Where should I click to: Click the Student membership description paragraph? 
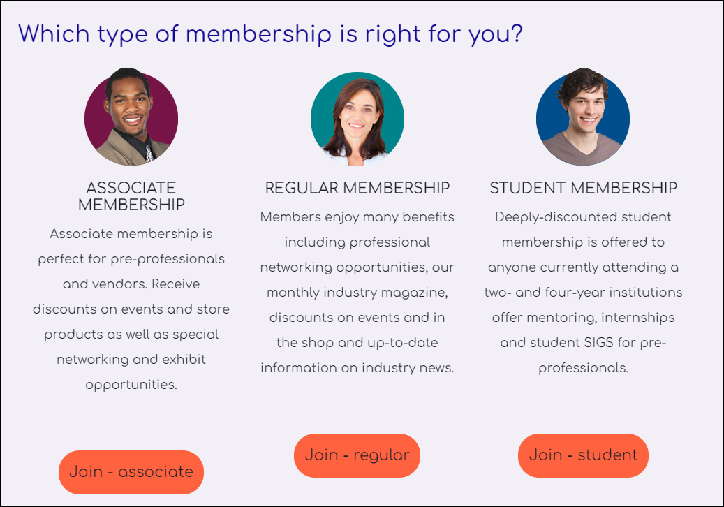[x=583, y=293]
